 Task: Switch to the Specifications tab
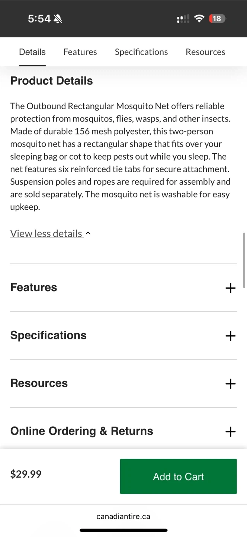pyautogui.click(x=141, y=52)
